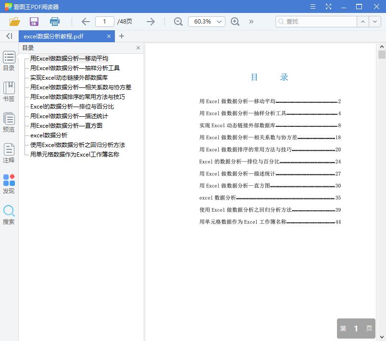Viewport: 386px width, 341px height.
Task: Click page TOC line 抽样分析工具 4
Action: click(270, 113)
